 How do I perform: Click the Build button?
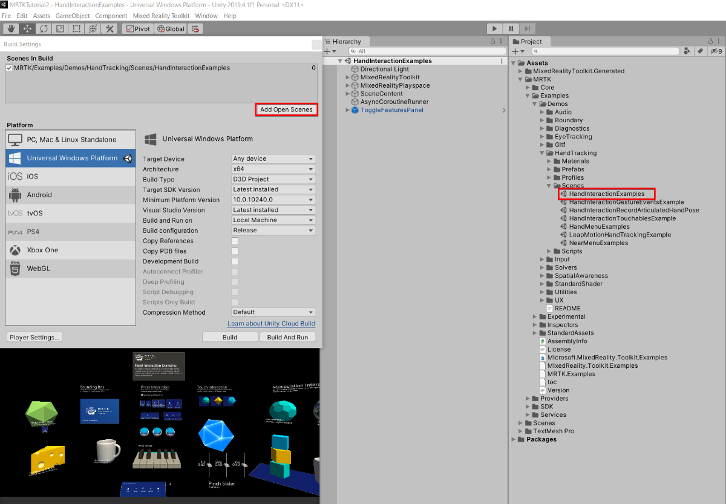pyautogui.click(x=230, y=337)
